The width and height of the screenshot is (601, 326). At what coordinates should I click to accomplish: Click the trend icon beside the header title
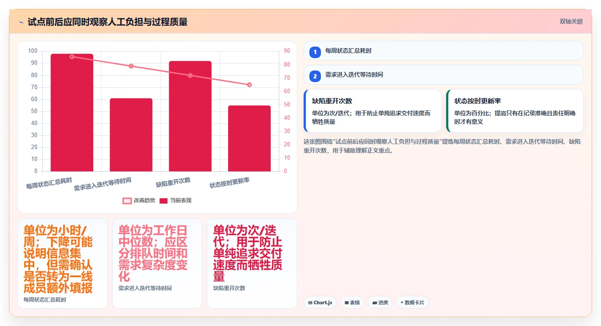[21, 22]
